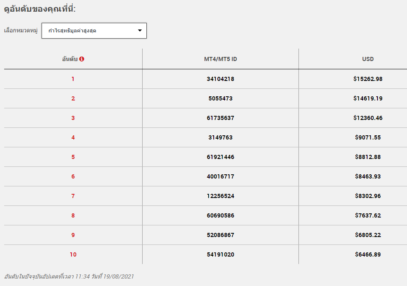
Task: Click rank number 6
Action: [x=73, y=176]
